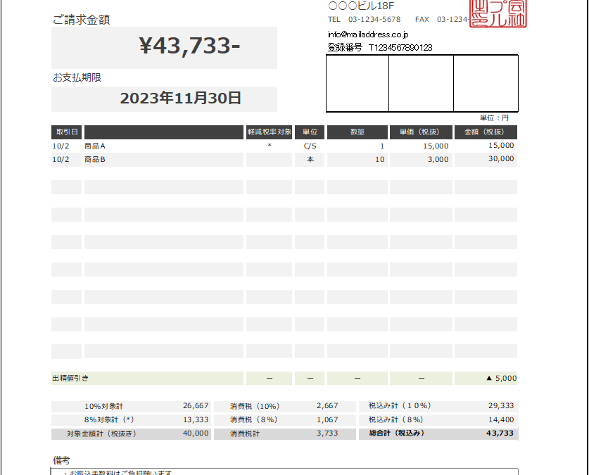589x475 pixels.
Task: Click the leftmost empty approval stamp box
Action: tap(357, 83)
